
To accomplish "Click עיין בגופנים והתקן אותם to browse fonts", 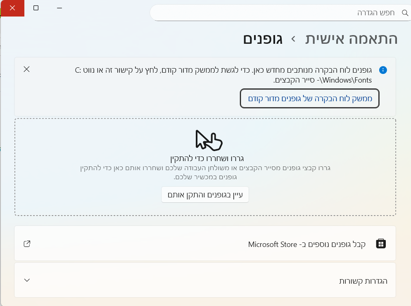I will [x=205, y=195].
